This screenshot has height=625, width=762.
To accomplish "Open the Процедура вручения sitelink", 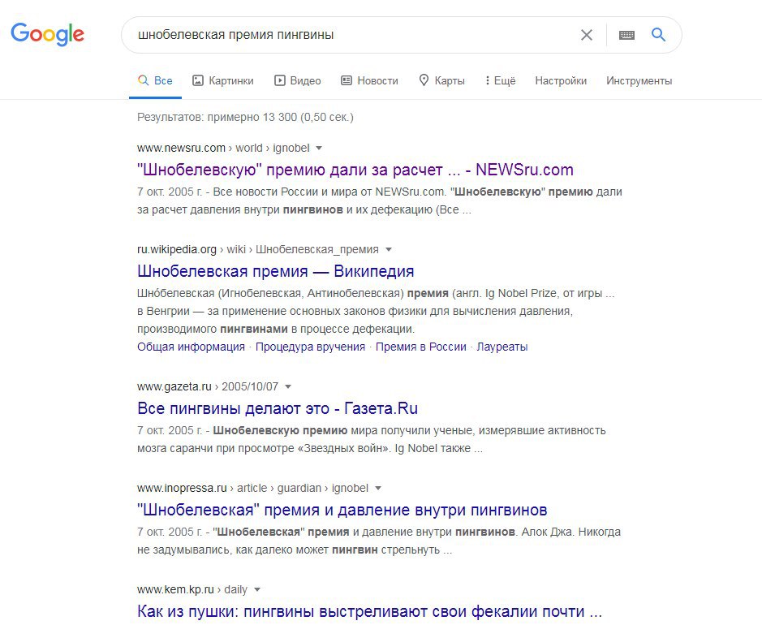I will coord(310,347).
